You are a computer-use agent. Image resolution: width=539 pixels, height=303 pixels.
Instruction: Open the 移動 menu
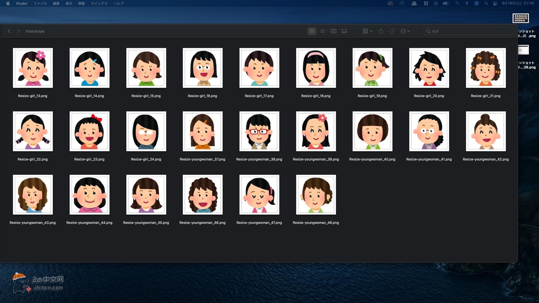82,3
